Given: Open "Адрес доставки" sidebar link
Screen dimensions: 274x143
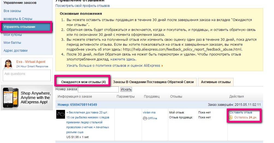Looking at the screenshot, I should [x=16, y=51].
